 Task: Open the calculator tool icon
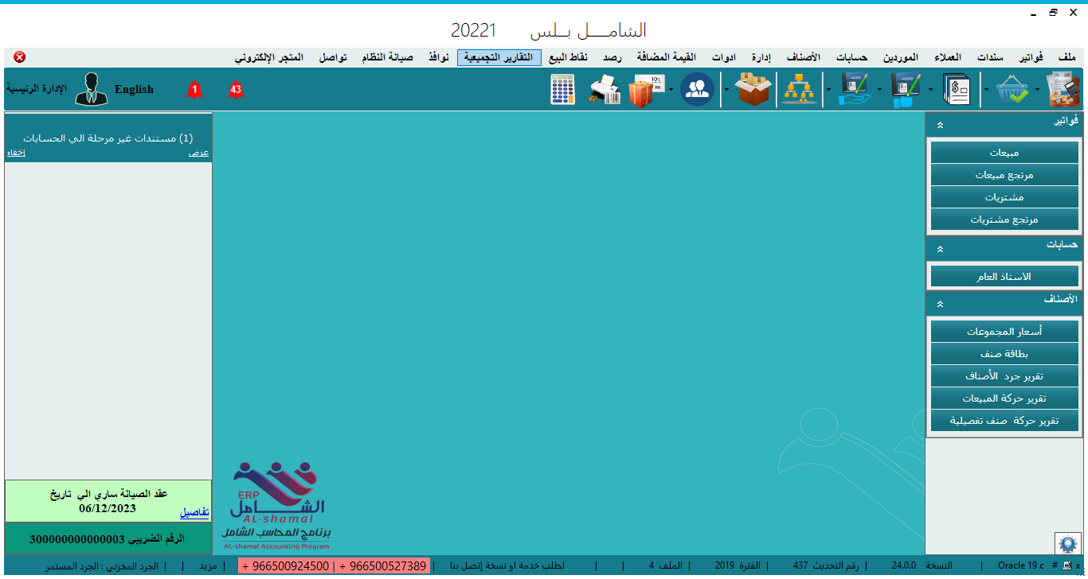point(562,90)
